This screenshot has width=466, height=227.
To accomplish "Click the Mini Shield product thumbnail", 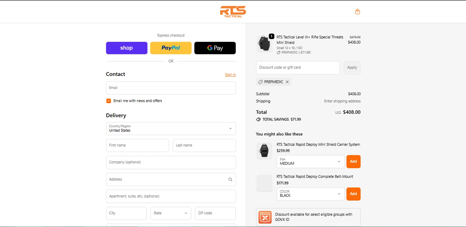I will [x=264, y=43].
